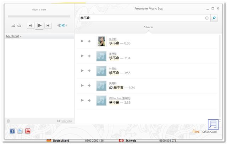
Task: Select the 02.學不會 track title
Action: [x=116, y=88]
